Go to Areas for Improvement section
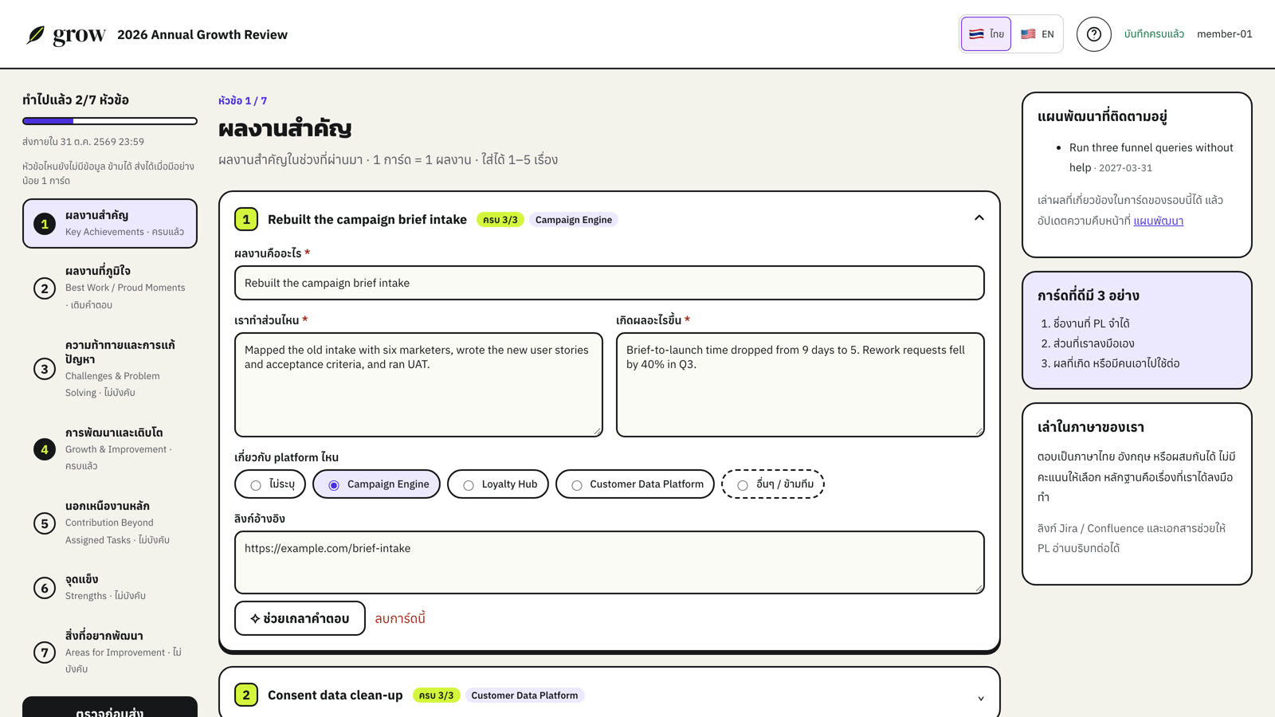The width and height of the screenshot is (1275, 717). [x=110, y=652]
